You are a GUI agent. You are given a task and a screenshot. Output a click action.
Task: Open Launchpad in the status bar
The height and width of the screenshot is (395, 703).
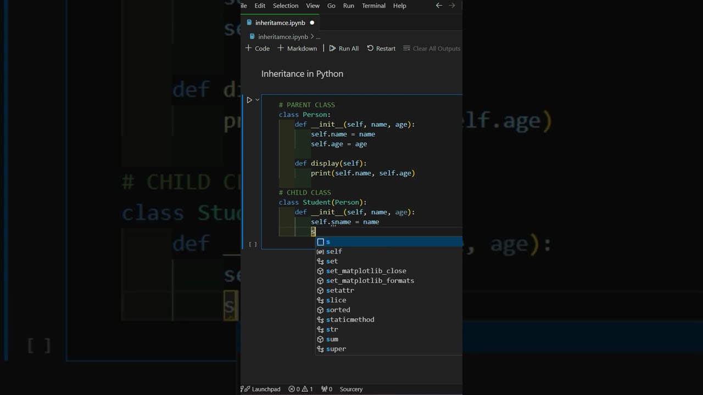pos(262,389)
